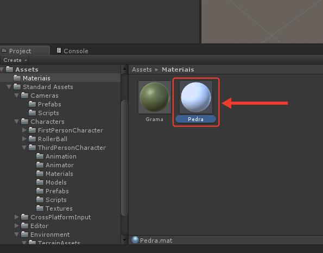The image size is (323, 253).
Task: Collapse the Environment folder arrow
Action: coord(16,235)
